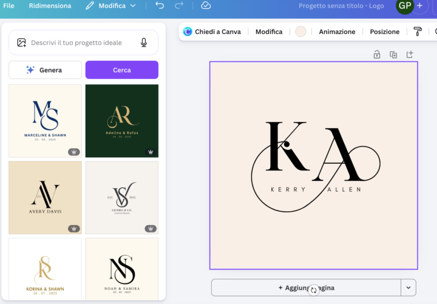Viewport: 437px width, 304px height.
Task: Open Chiedi a Canva assistant
Action: (x=212, y=32)
